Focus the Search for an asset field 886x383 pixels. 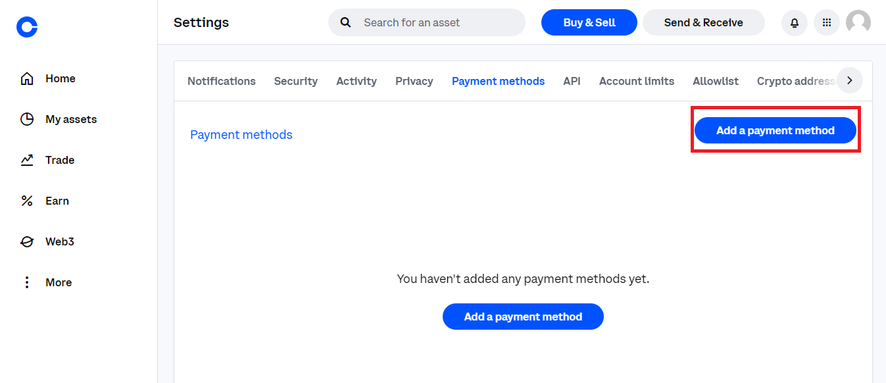pos(427,22)
